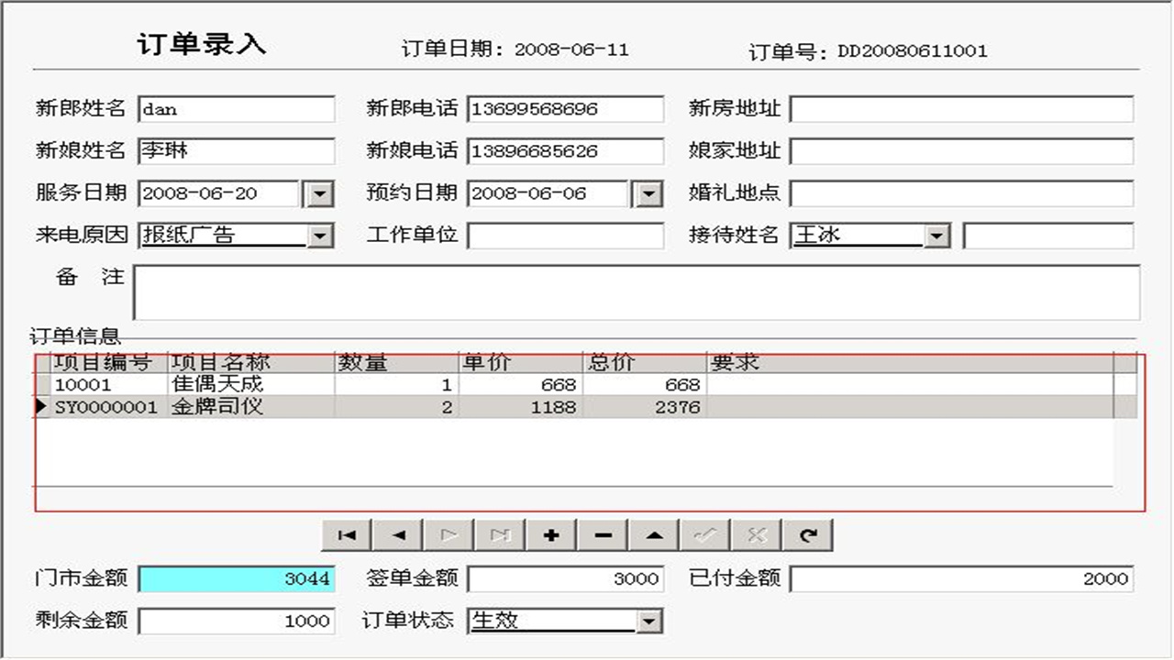Click the 已付金额 field showing 2000
The height and width of the screenshot is (660, 1174).
pos(963,578)
